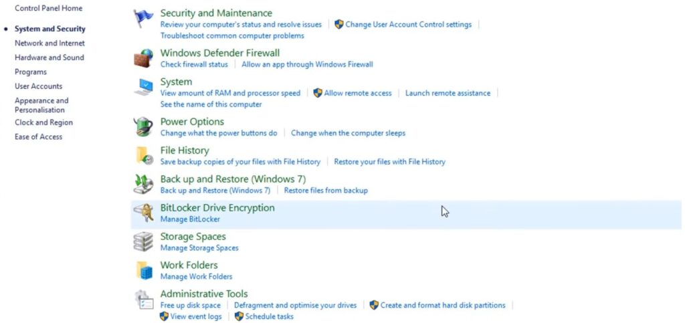Select System and Security in sidebar
The width and height of the screenshot is (685, 323).
50,29
